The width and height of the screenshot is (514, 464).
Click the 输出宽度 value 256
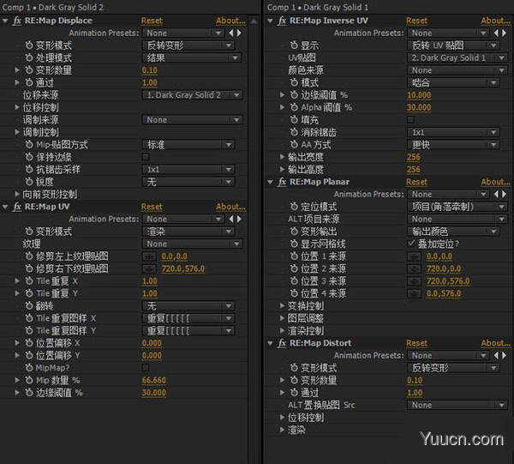coord(414,157)
